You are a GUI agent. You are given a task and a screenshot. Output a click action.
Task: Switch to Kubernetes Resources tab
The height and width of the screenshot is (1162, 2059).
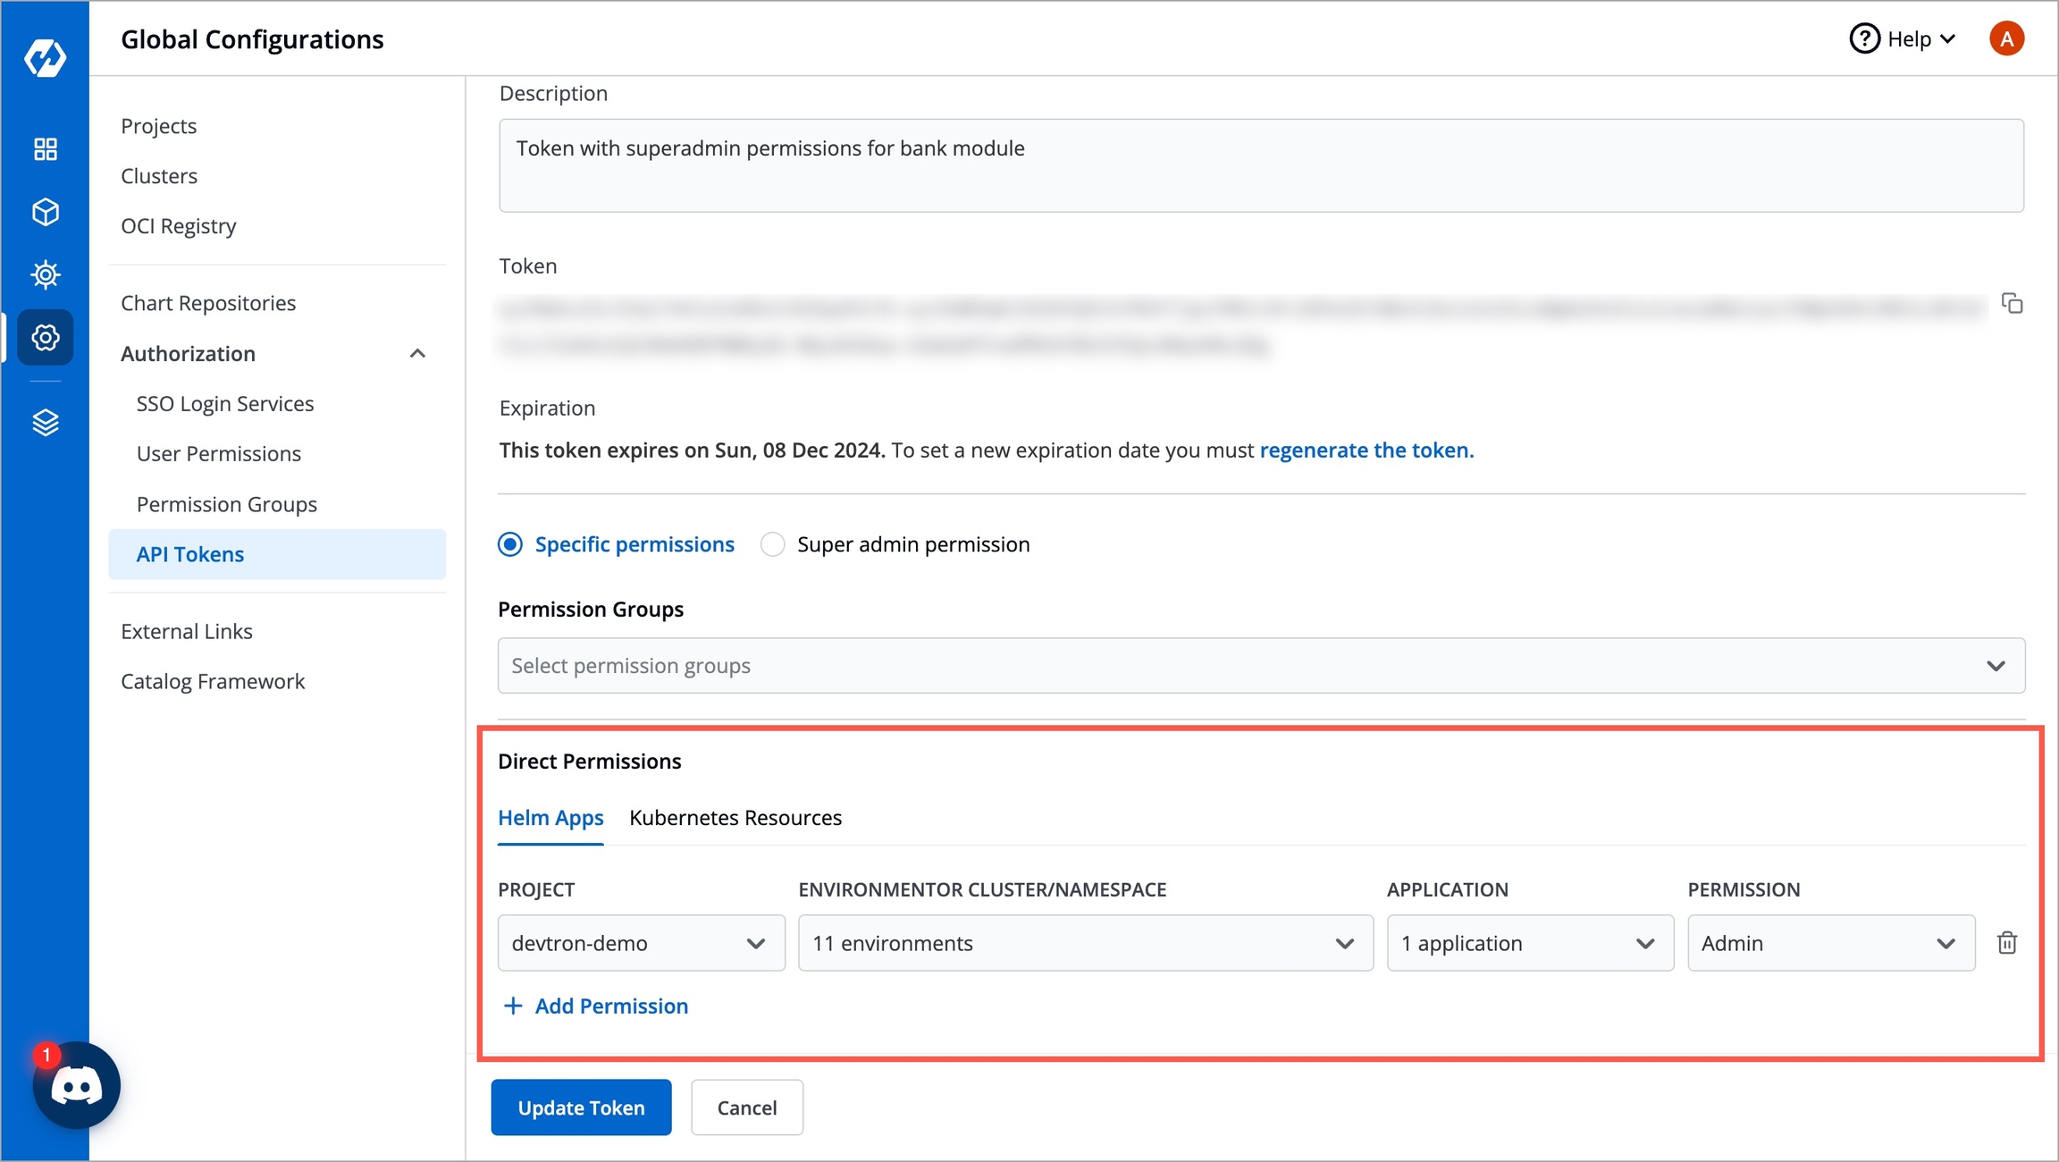735,818
